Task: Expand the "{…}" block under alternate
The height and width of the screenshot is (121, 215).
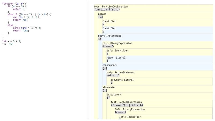Action: (105, 90)
